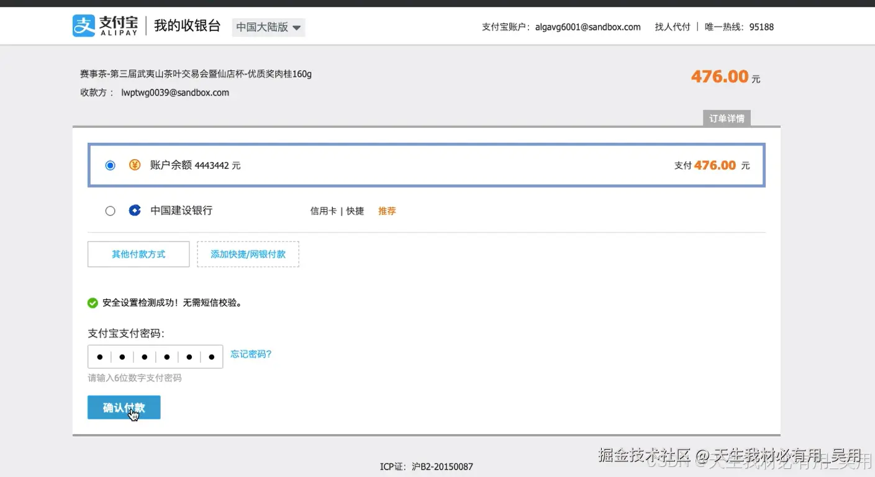
Task: Click the dropdown arrow beside 中国大陆版
Action: tap(296, 27)
